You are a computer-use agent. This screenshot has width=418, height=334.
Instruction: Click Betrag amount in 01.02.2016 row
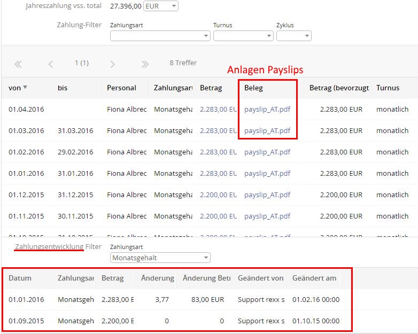[x=218, y=152]
